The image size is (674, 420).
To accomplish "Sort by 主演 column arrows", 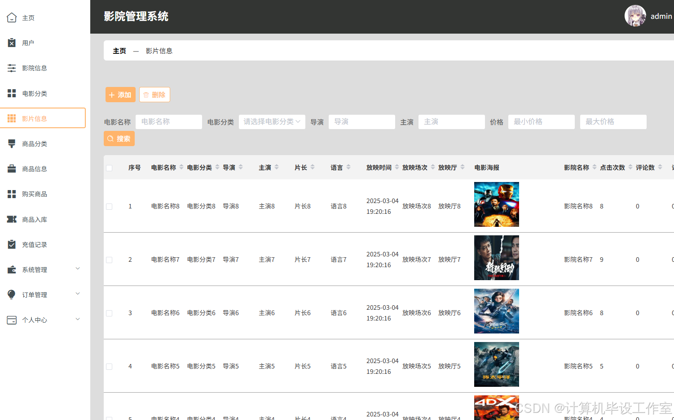I will click(277, 167).
